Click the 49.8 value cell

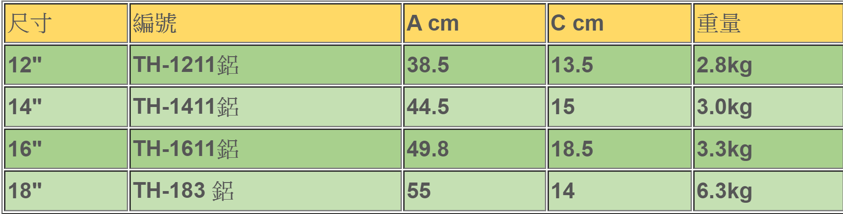tap(474, 149)
